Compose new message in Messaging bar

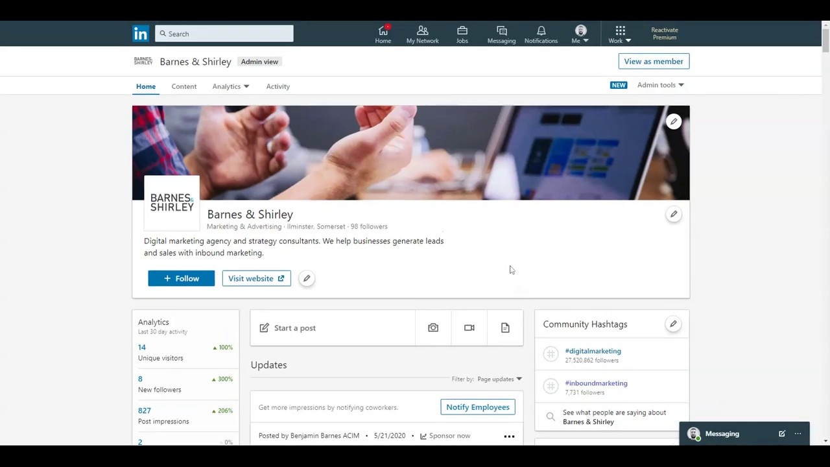point(782,434)
